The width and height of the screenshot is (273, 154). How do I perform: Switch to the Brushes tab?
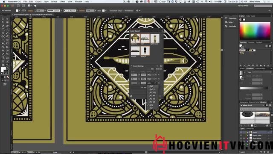coord(251,42)
